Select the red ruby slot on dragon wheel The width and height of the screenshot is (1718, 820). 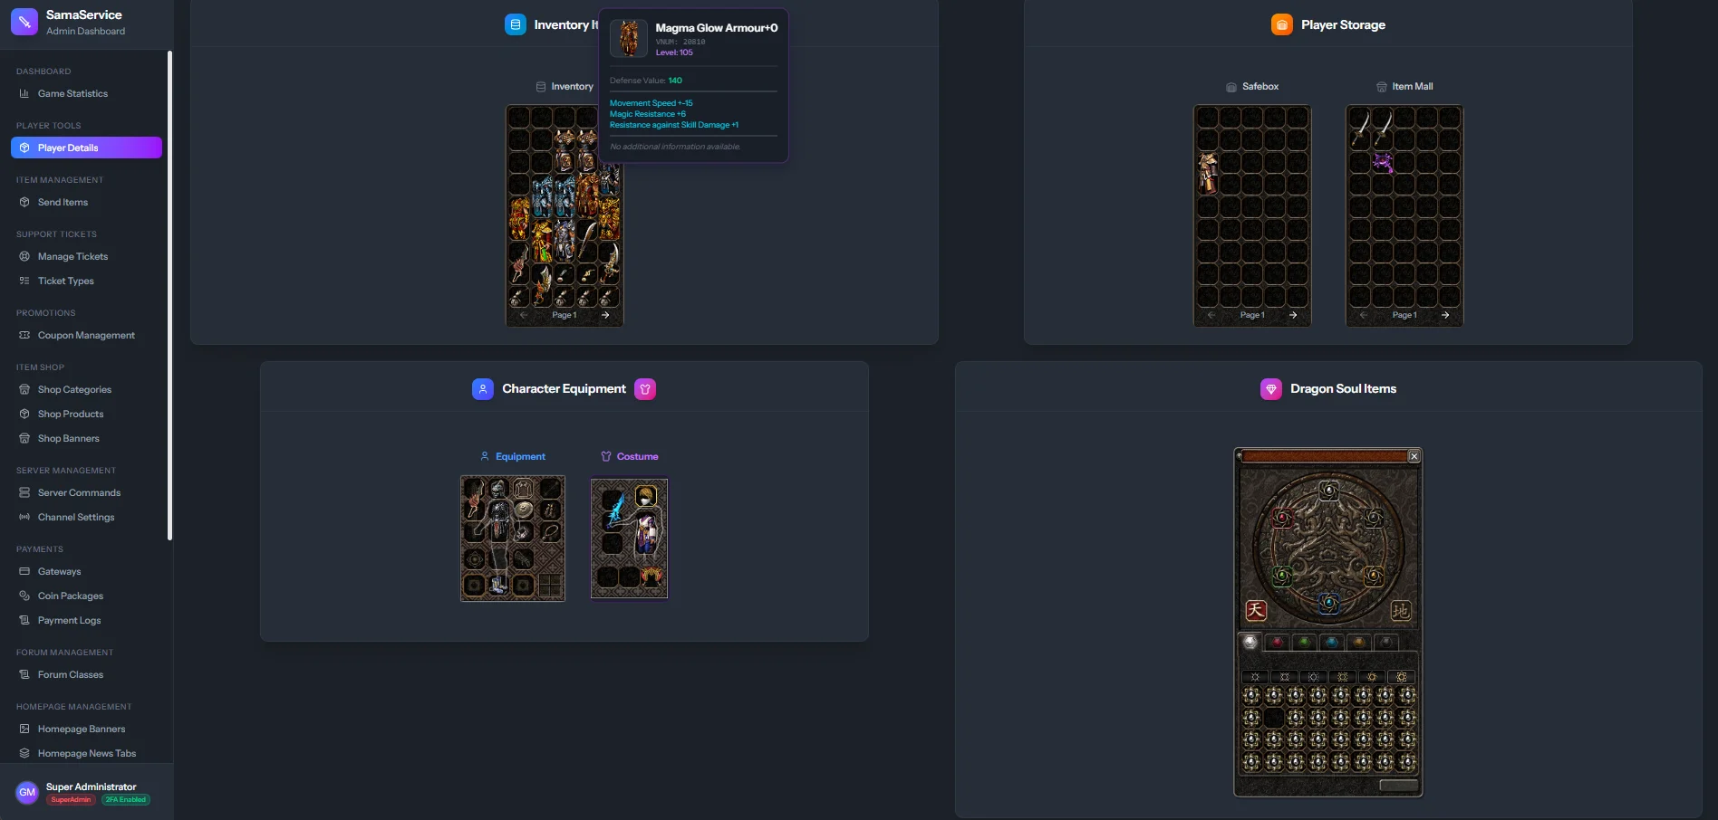(1282, 519)
